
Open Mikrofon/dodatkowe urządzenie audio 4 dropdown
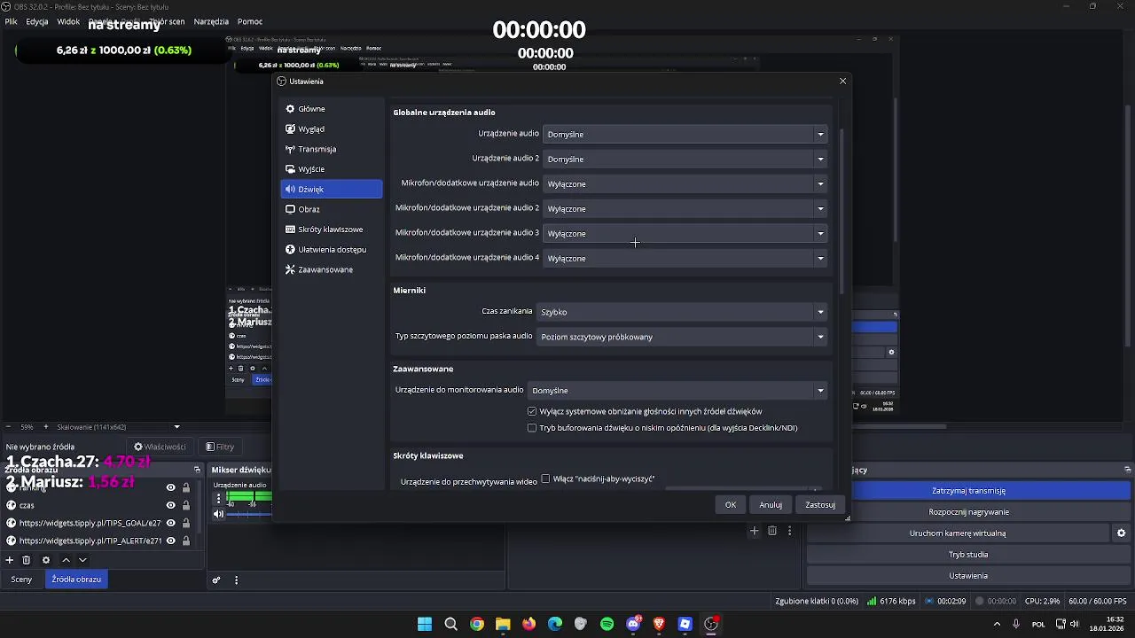(685, 258)
